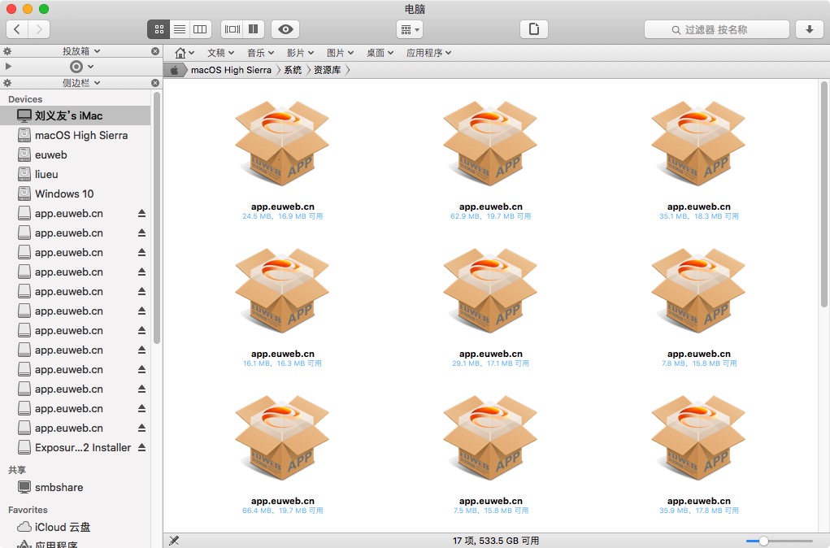Image resolution: width=830 pixels, height=548 pixels.
Task: Click the download arrow toolbar button
Action: (810, 29)
